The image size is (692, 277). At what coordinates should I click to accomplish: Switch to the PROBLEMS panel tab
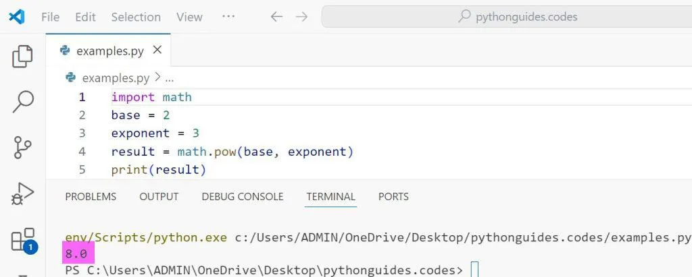pyautogui.click(x=91, y=197)
